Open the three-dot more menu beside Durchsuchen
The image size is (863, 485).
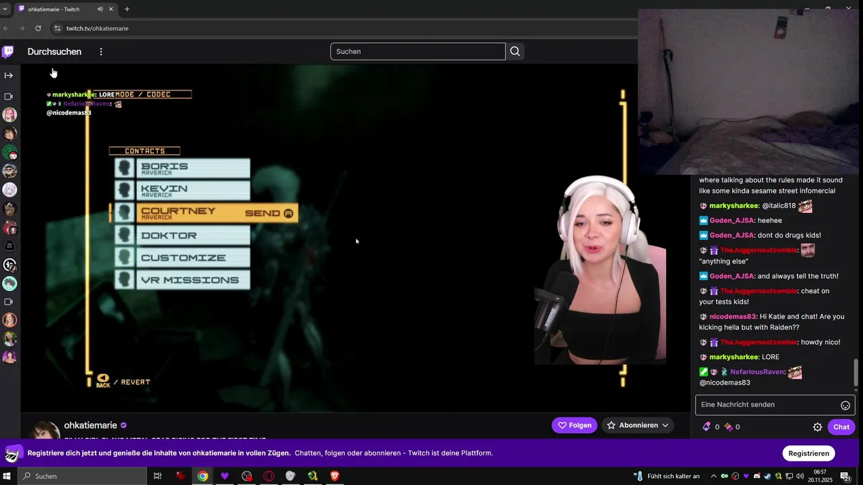(x=101, y=51)
